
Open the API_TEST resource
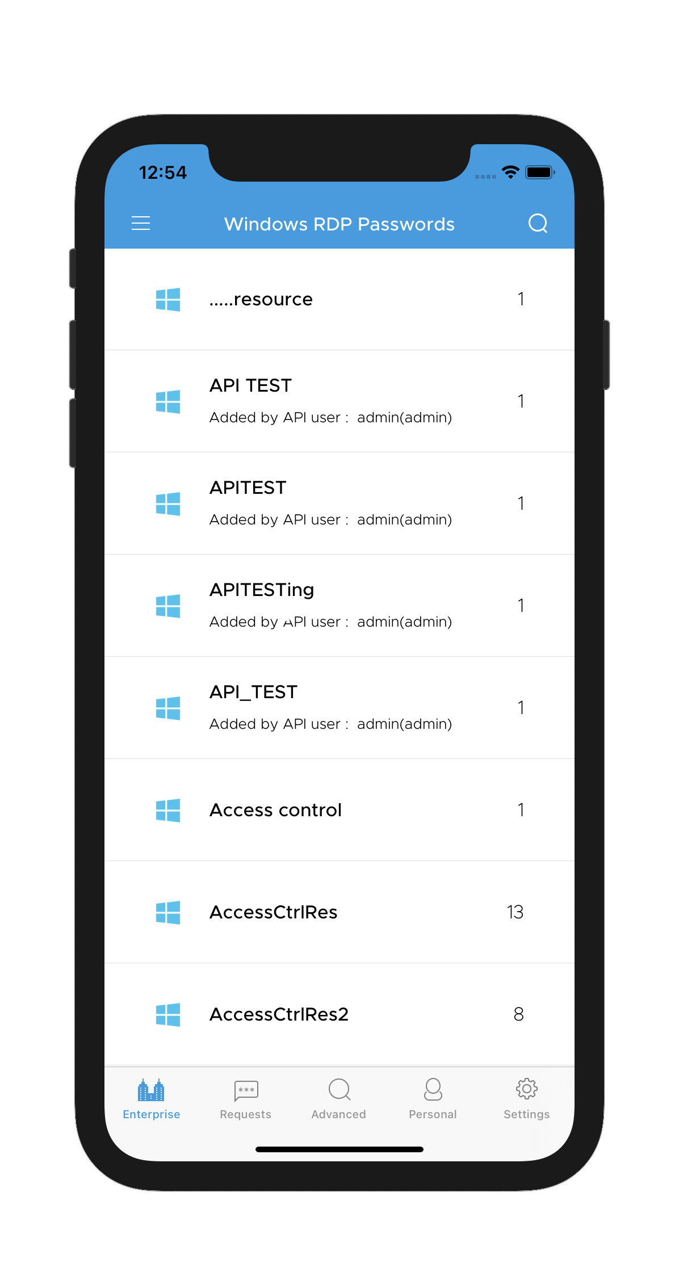[339, 708]
